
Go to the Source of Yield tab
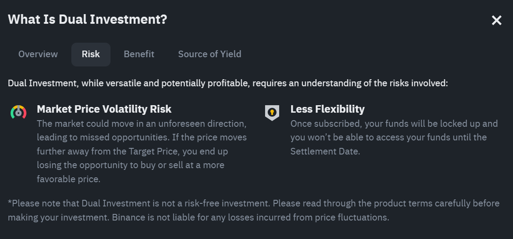point(210,54)
